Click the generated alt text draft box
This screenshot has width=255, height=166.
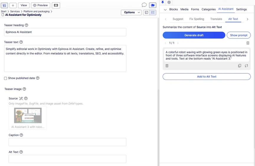(x=207, y=56)
